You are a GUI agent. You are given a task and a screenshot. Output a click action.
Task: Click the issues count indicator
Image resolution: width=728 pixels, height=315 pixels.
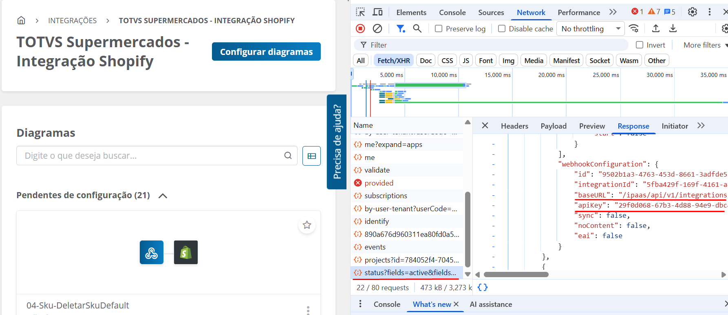click(670, 12)
